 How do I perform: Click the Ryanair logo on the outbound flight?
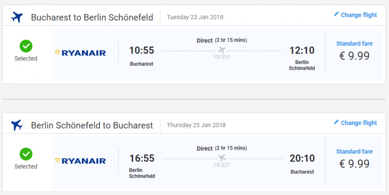(81, 53)
